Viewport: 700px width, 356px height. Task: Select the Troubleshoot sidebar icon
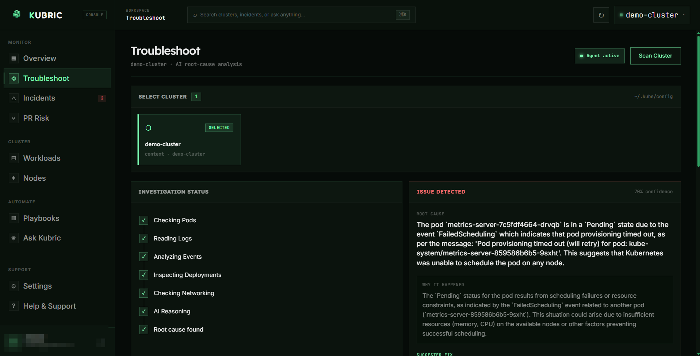14,78
